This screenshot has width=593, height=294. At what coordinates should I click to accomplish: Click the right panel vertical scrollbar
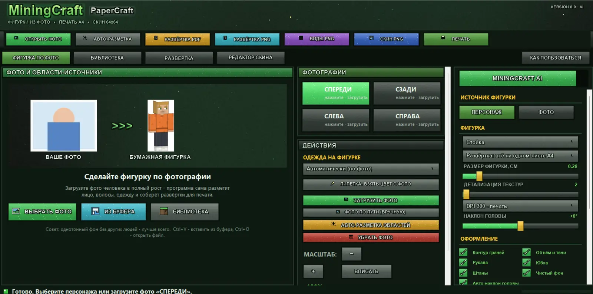point(589,187)
